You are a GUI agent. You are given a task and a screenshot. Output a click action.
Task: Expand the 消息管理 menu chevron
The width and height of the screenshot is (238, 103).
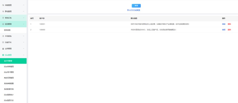coord(24,5)
